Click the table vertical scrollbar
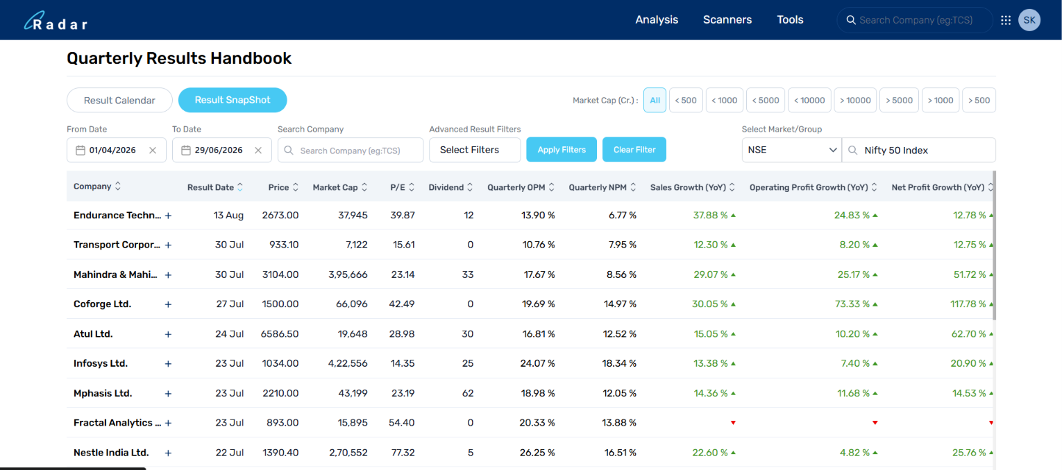Screen dimensions: 1062x470 tap(994, 245)
